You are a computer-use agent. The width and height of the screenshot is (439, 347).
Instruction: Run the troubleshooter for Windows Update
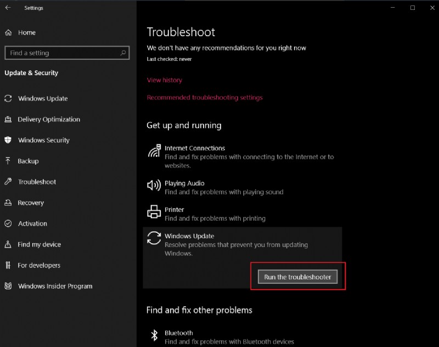click(x=298, y=277)
